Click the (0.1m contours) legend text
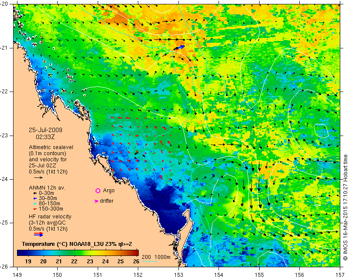349x279 pixels. (x=48, y=153)
